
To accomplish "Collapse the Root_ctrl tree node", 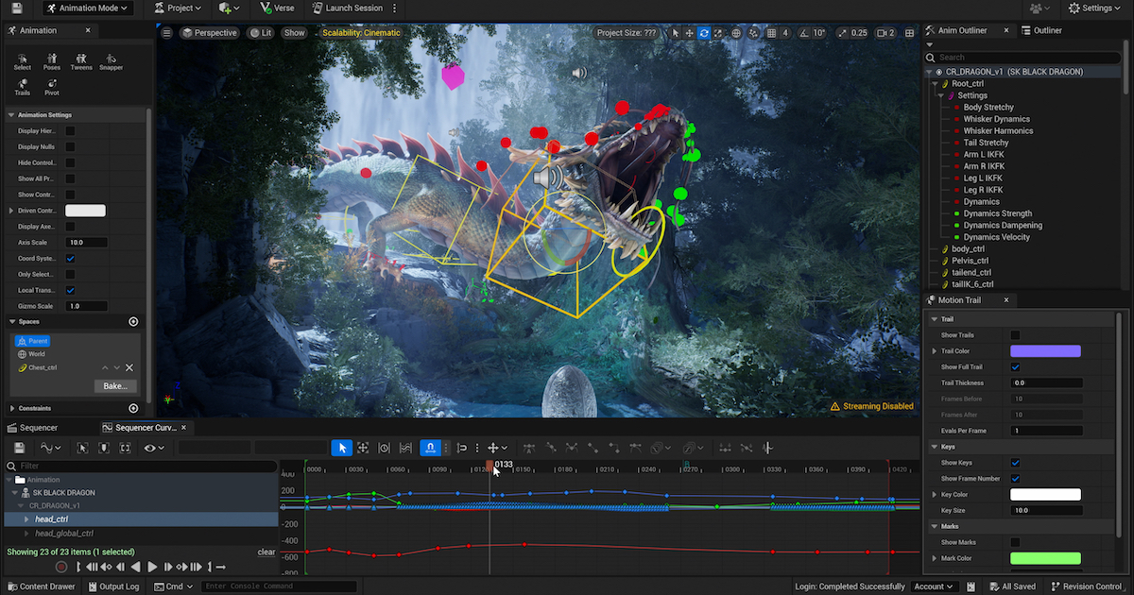I will coord(935,84).
